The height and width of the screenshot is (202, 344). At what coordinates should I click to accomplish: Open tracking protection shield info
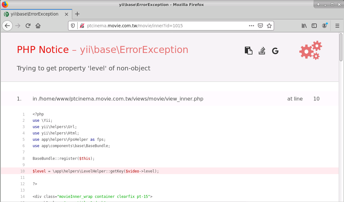click(x=73, y=26)
